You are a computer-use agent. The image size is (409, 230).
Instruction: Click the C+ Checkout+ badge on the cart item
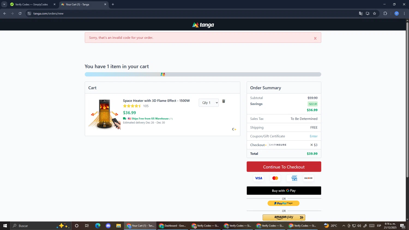point(234,129)
